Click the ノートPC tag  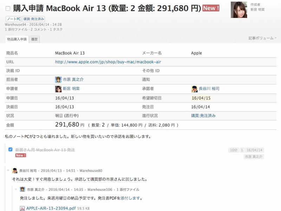tap(14, 19)
